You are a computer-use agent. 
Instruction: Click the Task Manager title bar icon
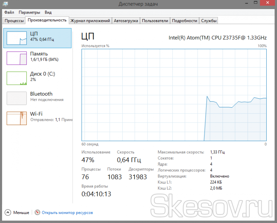[x=5, y=4]
